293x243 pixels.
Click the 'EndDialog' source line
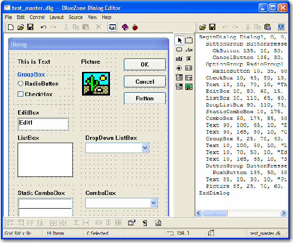tap(214, 193)
